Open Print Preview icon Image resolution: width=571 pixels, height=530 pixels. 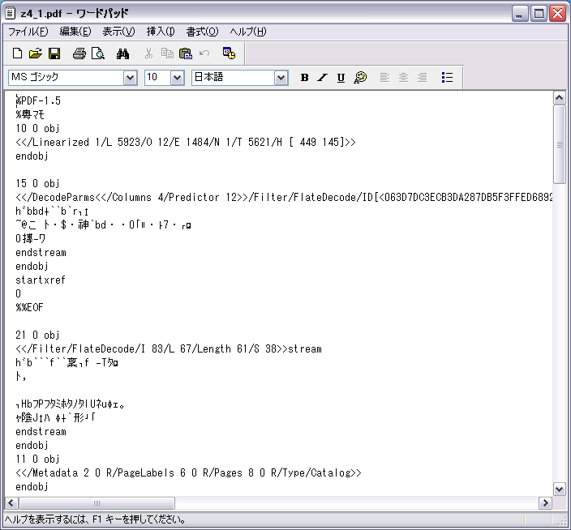[98, 53]
